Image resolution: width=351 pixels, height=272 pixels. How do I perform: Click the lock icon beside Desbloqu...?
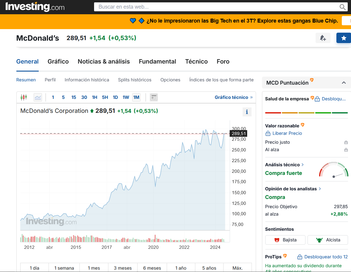[x=317, y=99]
